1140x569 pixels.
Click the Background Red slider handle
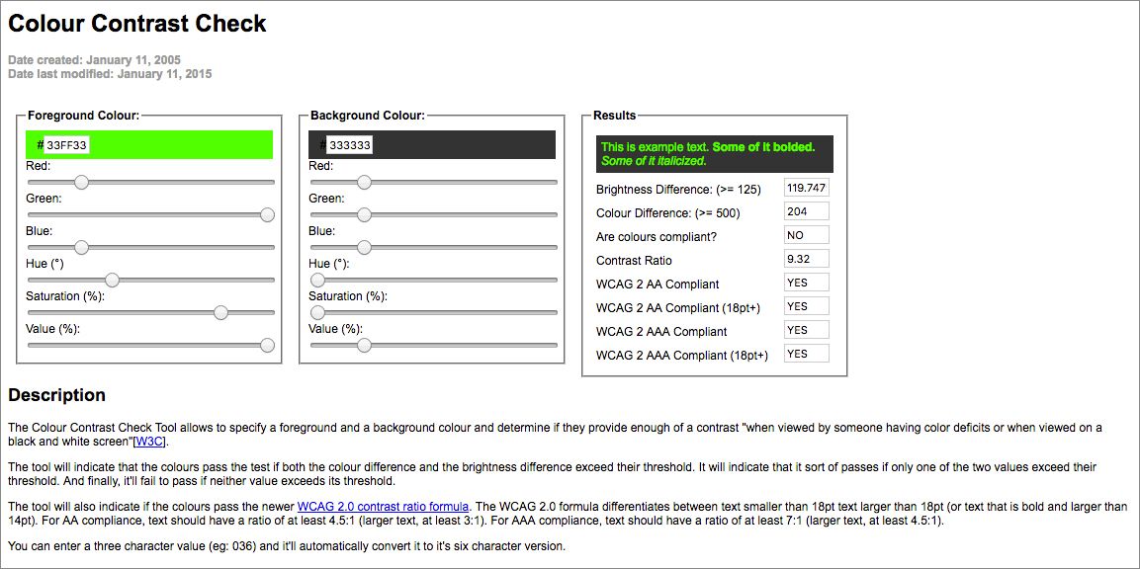click(x=364, y=183)
